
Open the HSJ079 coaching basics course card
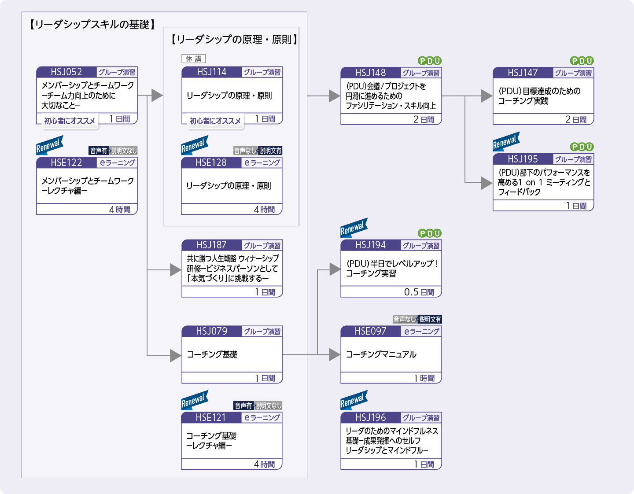point(232,354)
